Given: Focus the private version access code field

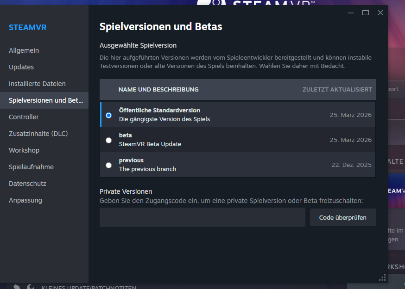Looking at the screenshot, I should [202, 218].
